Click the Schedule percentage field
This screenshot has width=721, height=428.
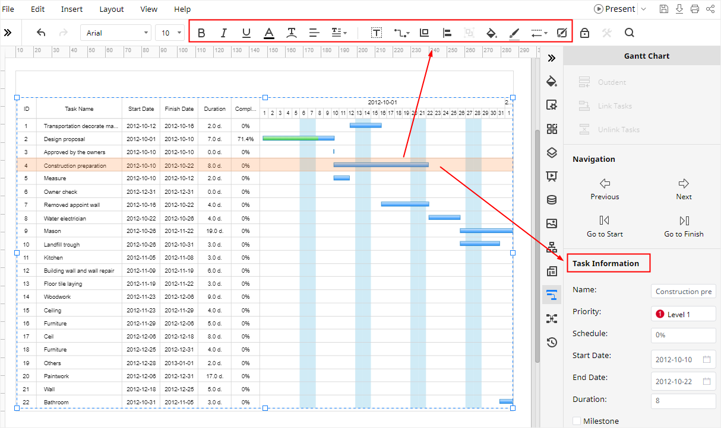tap(684, 335)
